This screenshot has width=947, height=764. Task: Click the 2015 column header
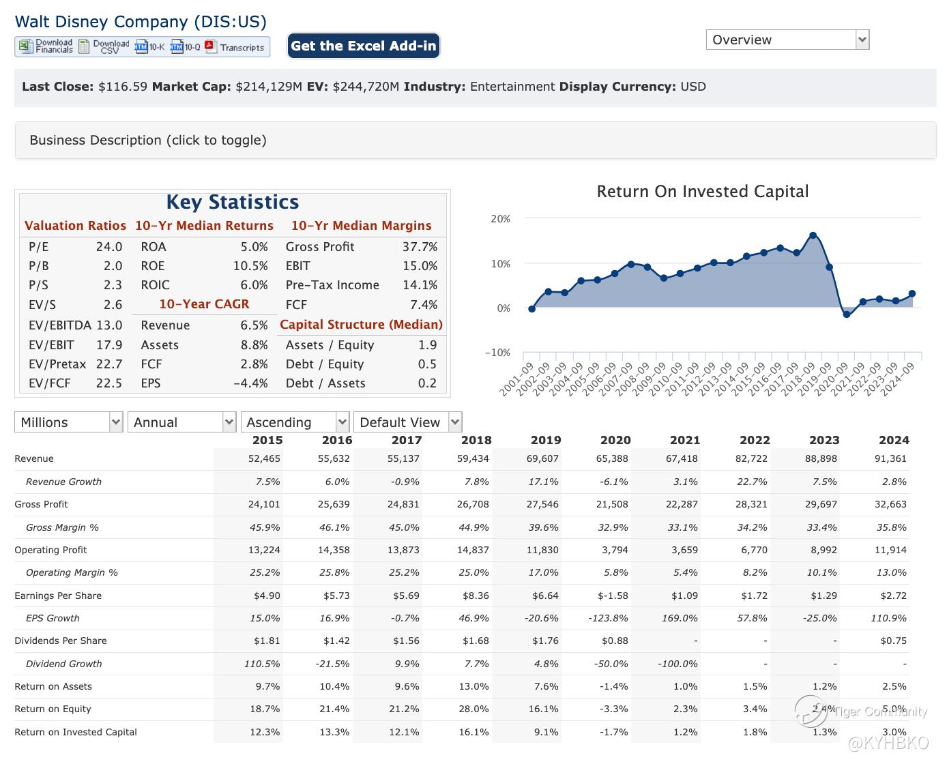[267, 440]
